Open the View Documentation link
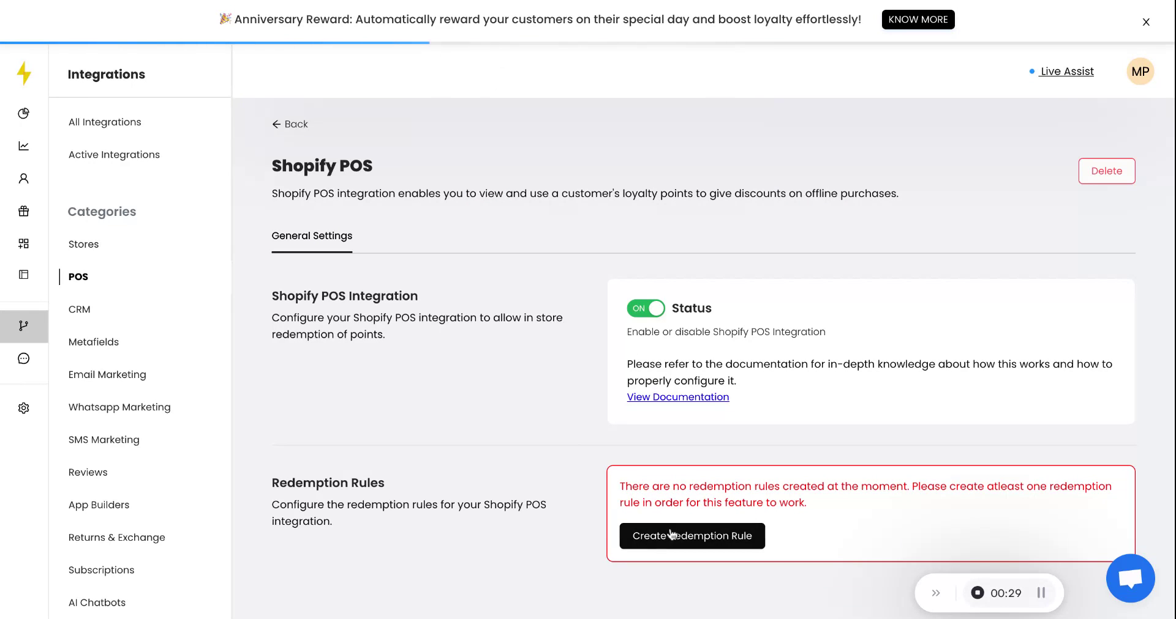 pos(677,397)
